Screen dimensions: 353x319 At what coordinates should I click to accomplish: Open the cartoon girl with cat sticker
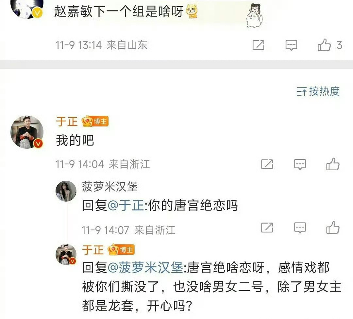[x=255, y=15]
